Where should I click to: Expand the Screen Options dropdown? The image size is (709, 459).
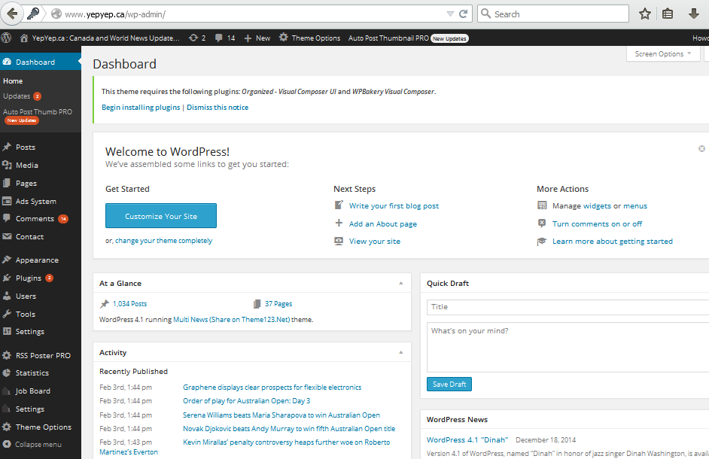coord(663,54)
